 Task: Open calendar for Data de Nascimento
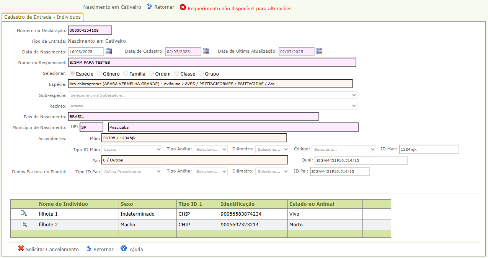tap(109, 51)
